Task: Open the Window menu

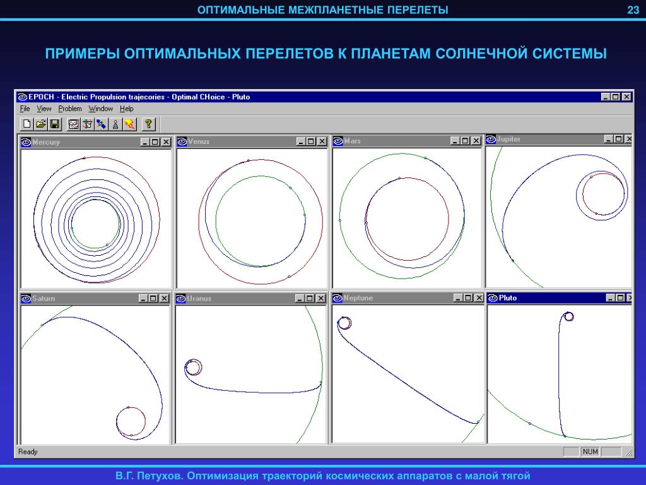Action: tap(100, 109)
